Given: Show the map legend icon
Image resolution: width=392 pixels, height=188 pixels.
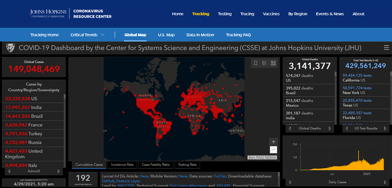Looking at the screenshot, I should tap(264, 63).
